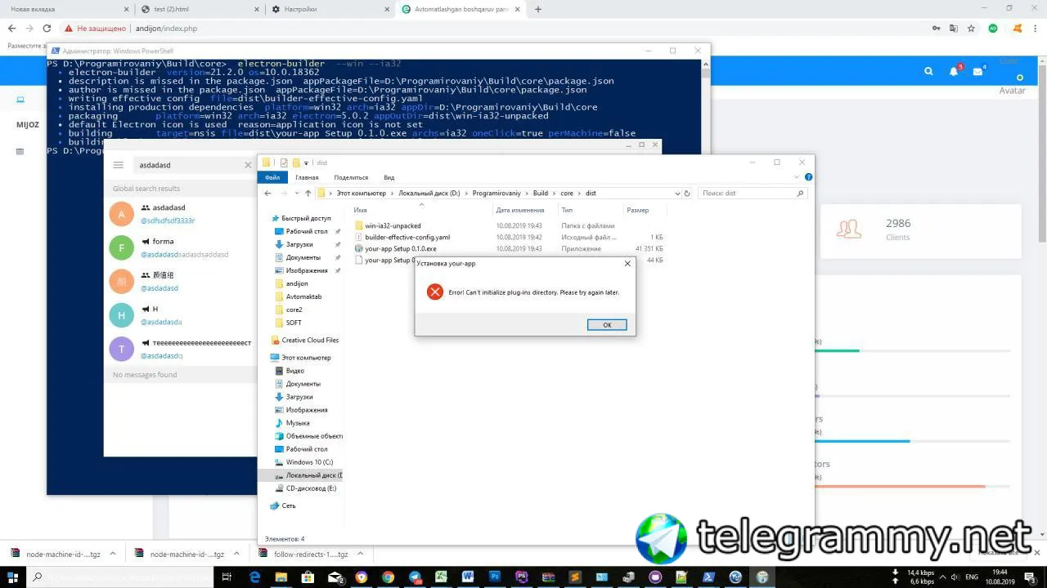This screenshot has height=588, width=1047.
Task: Expand the first node-machine-id download options
Action: [x=112, y=554]
